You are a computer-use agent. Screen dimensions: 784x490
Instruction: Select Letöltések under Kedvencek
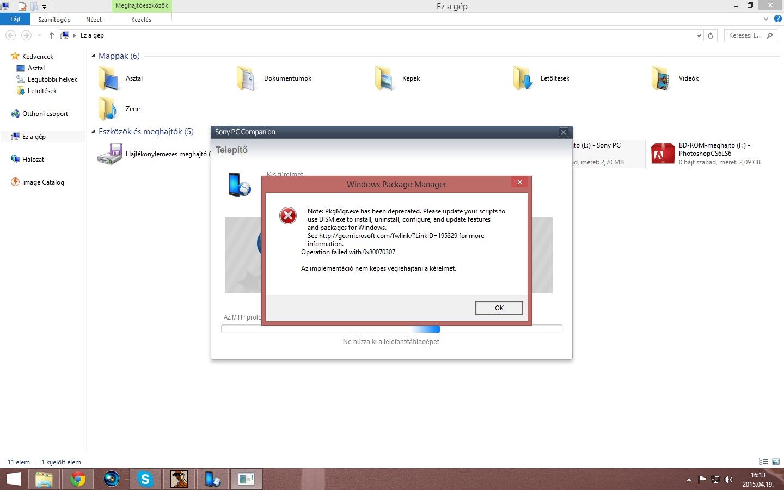[42, 91]
